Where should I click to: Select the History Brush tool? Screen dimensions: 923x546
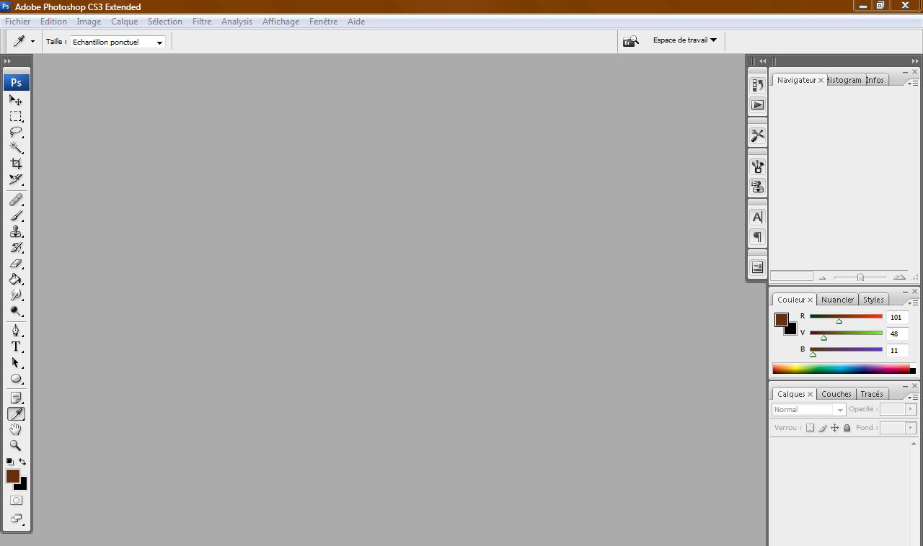click(16, 247)
